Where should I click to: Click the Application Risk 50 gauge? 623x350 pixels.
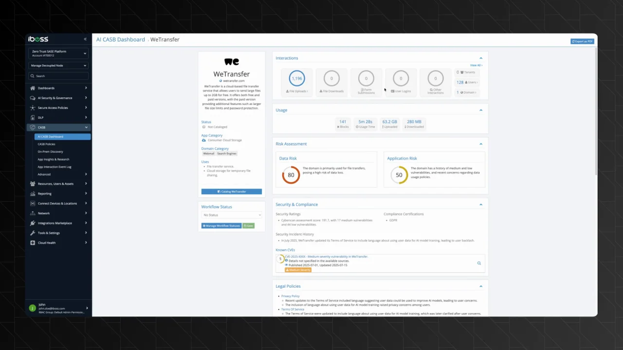[399, 175]
